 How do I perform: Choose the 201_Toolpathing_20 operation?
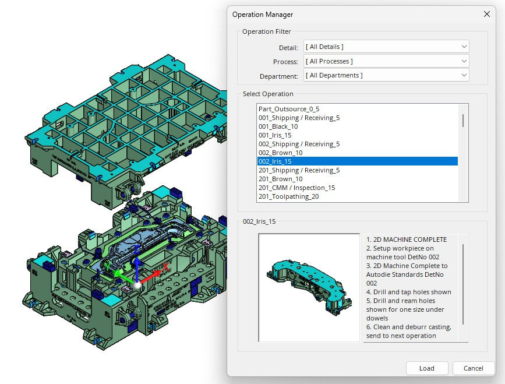tap(358, 196)
